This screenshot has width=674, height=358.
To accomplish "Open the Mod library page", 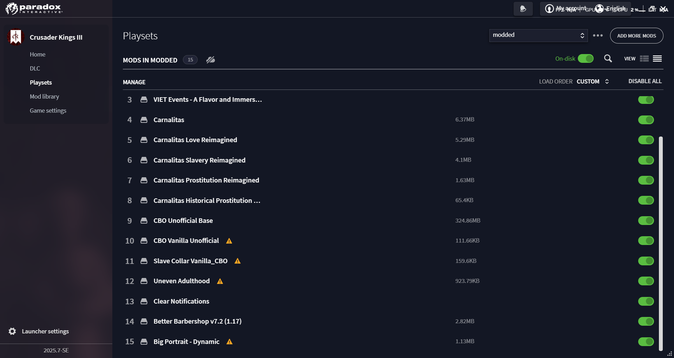I will click(x=44, y=97).
